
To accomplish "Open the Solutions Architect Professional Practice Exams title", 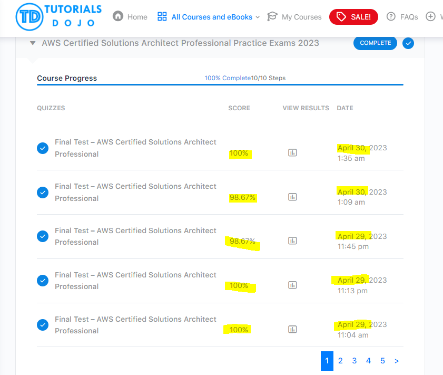I will point(180,43).
